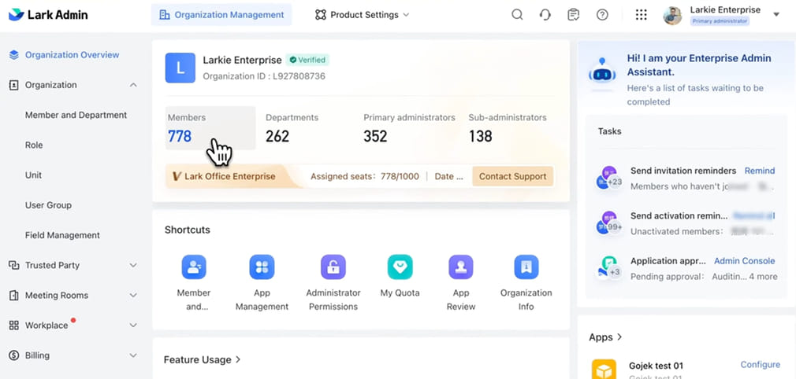Open the Organization Info shortcut icon
The width and height of the screenshot is (796, 379).
[x=526, y=267]
